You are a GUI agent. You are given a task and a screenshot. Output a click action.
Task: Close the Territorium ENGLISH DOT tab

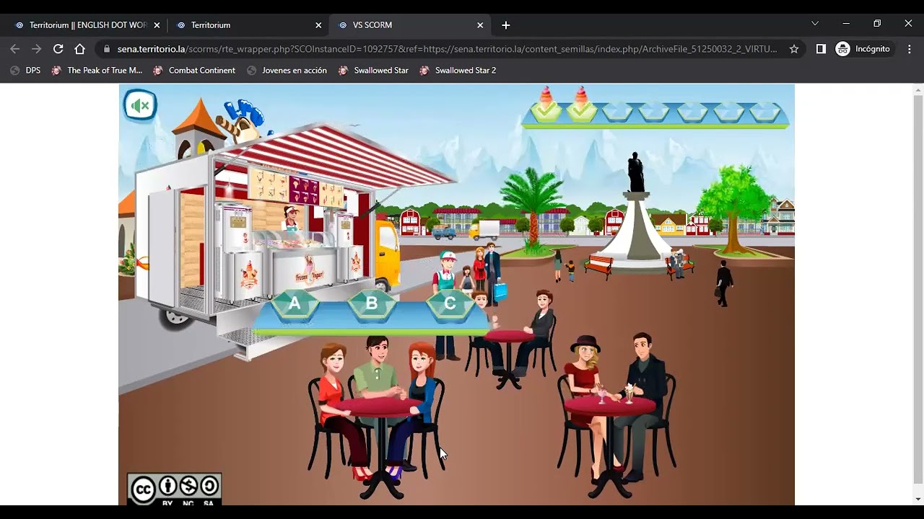point(157,25)
